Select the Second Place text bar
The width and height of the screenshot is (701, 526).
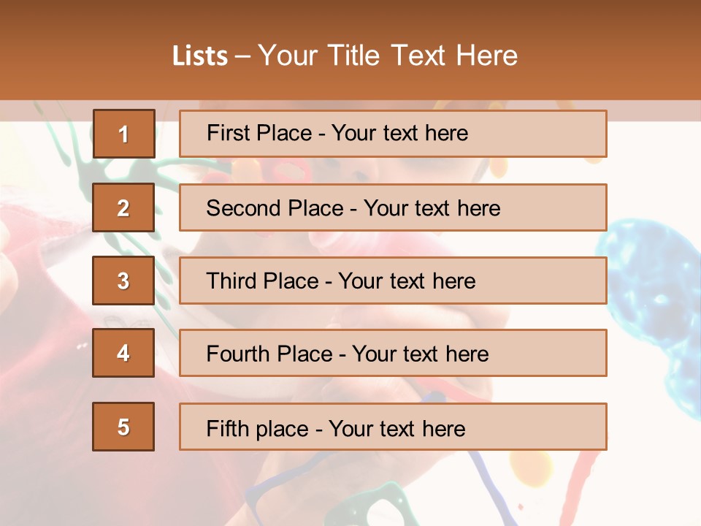(x=393, y=207)
